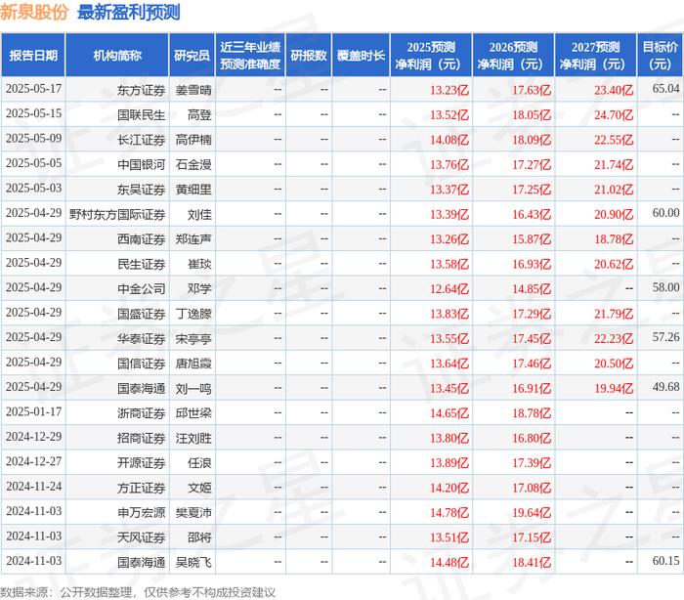Select analyst name 姜雪晴
The width and height of the screenshot is (684, 600).
click(193, 90)
